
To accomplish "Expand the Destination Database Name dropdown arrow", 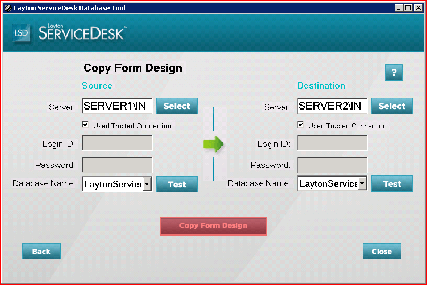I will (x=362, y=183).
